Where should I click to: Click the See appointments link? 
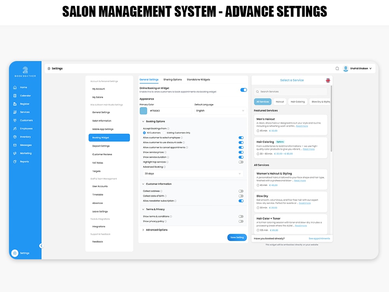(319, 239)
